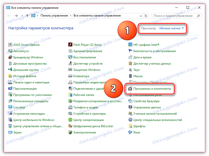Click the Автозапуск icon
Image resolution: width=209 pixels, height=156 pixels.
click(10, 51)
